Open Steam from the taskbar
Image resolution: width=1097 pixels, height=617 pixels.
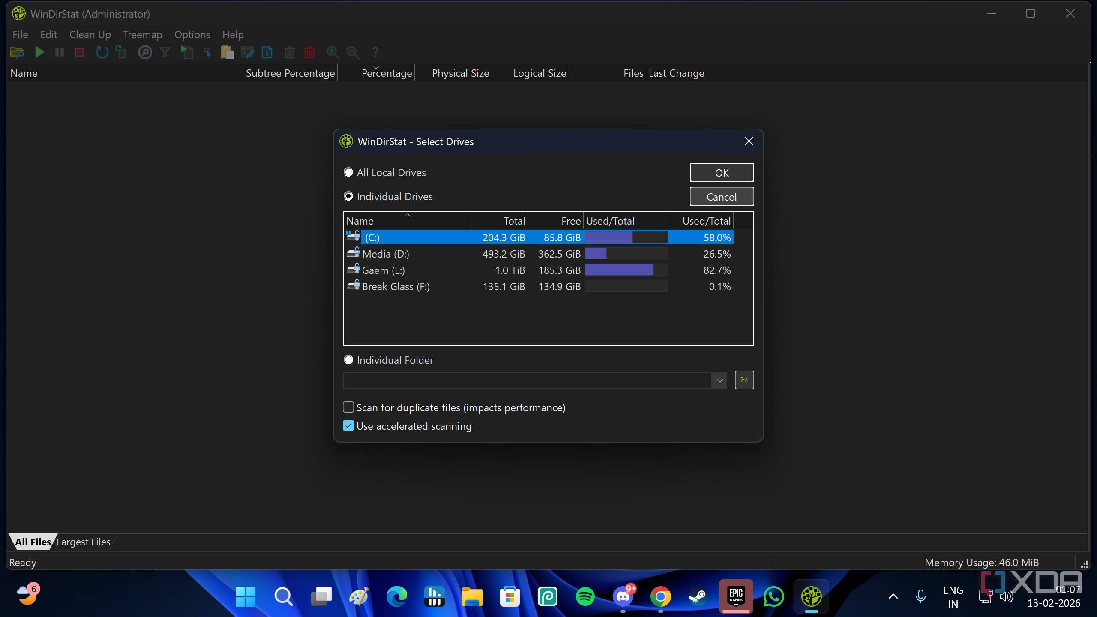click(698, 596)
